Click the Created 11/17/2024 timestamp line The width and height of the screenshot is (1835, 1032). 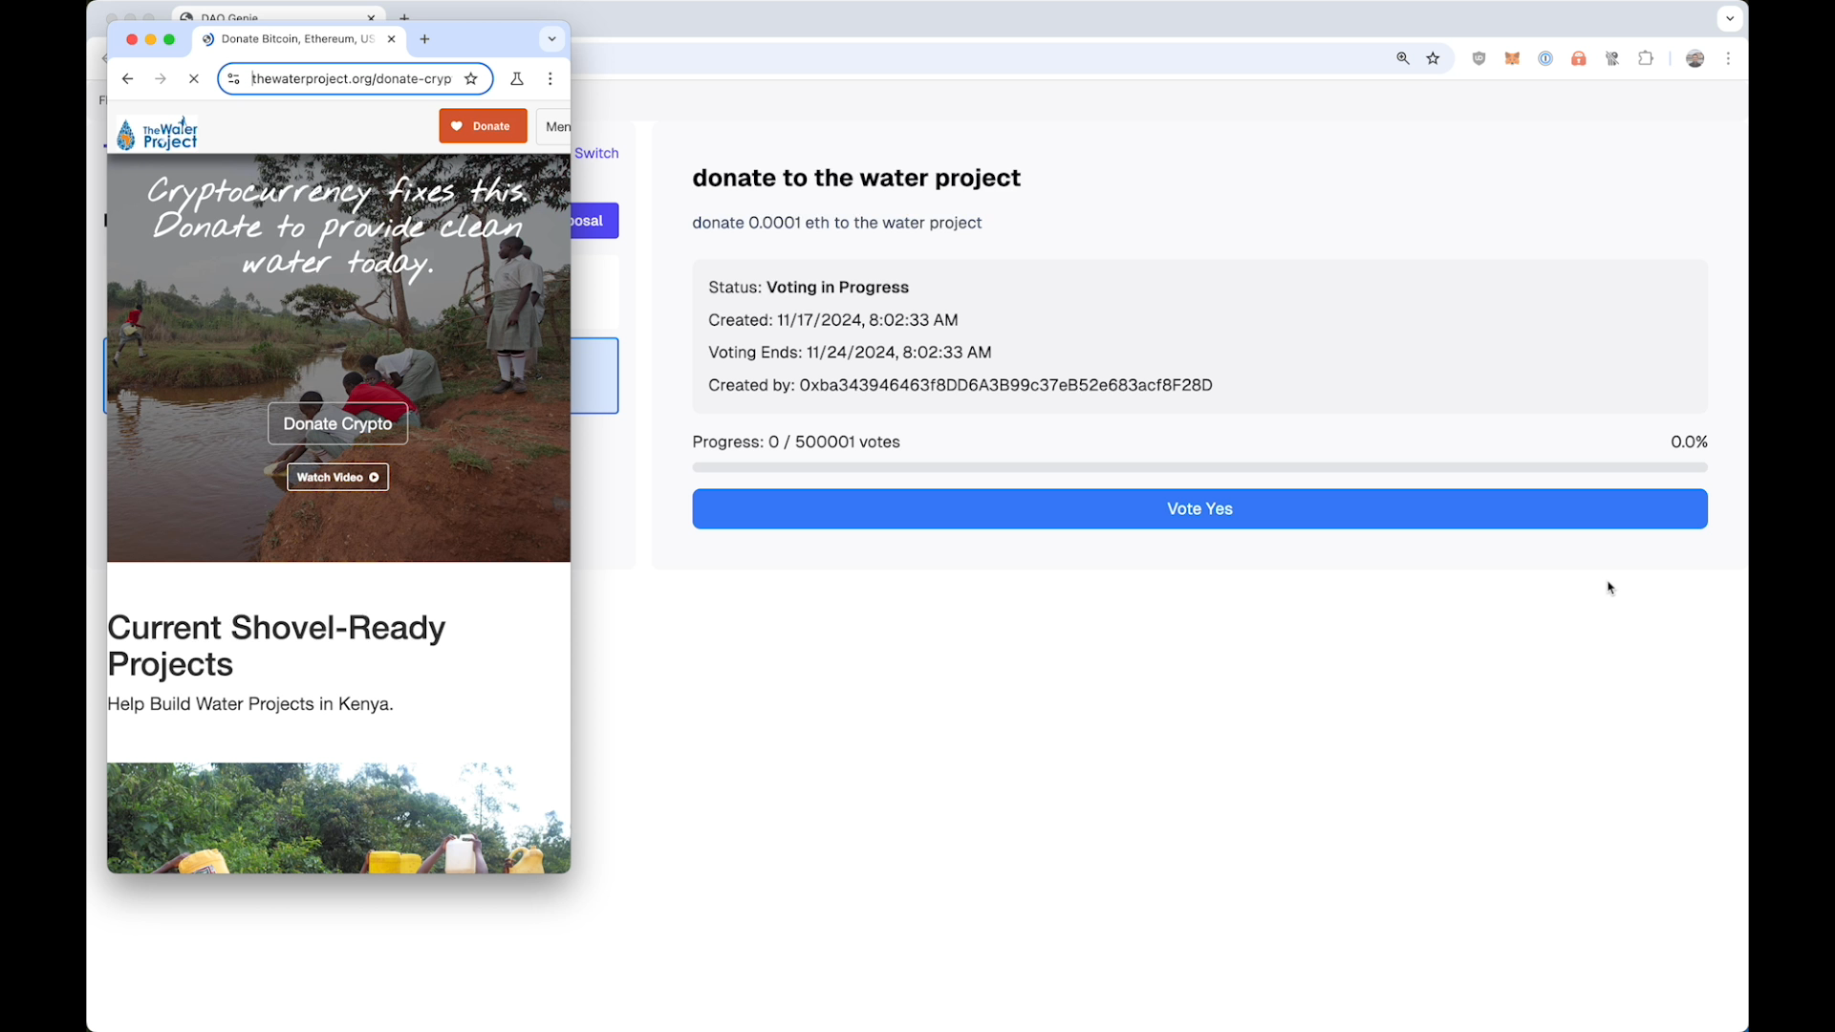click(832, 320)
